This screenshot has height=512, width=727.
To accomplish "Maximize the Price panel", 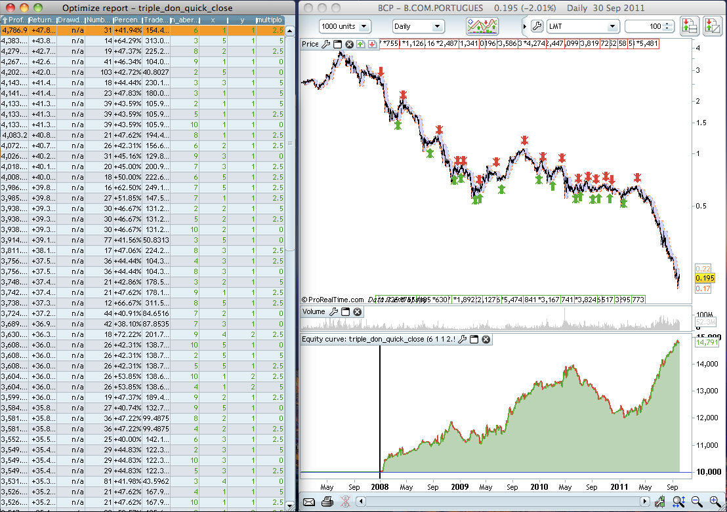I will click(337, 44).
